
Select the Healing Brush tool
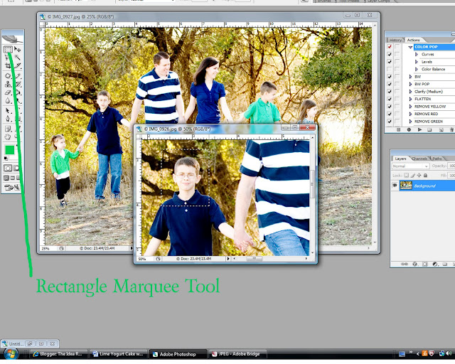pyautogui.click(x=8, y=76)
